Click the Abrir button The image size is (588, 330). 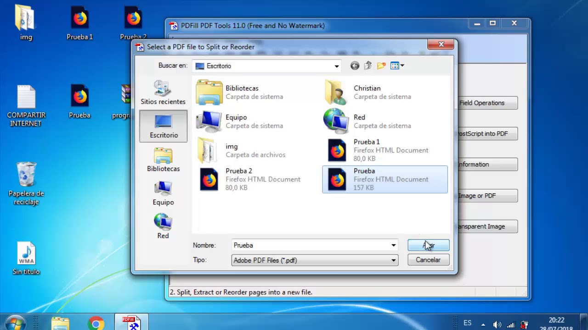428,245
